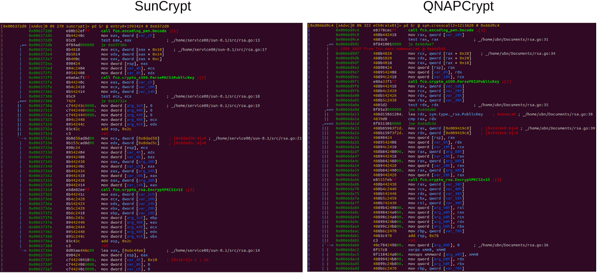This screenshot has height=273, width=598.
Task: Select 'mov rsi, qword [var_30h]' line
Action: [x=436, y=203]
